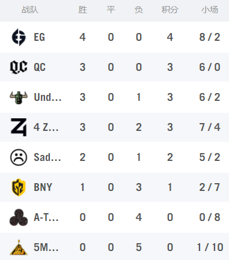Click the 平 draws column header
The image size is (229, 260).
click(111, 10)
